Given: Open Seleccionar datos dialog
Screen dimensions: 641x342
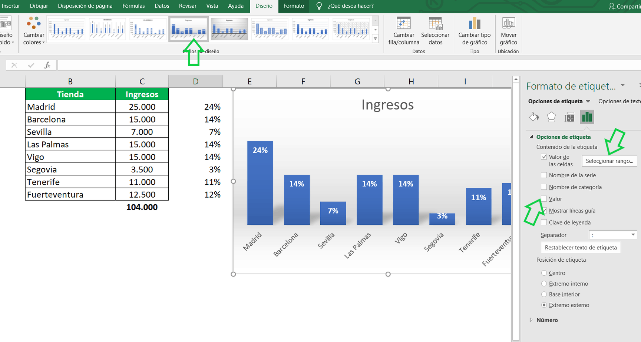Looking at the screenshot, I should coord(435,31).
